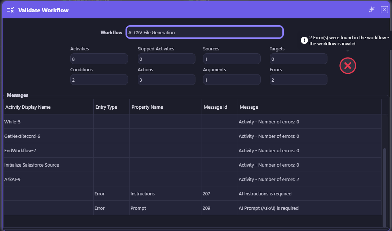The width and height of the screenshot is (392, 231).
Task: Click the Errors count field
Action: click(299, 80)
